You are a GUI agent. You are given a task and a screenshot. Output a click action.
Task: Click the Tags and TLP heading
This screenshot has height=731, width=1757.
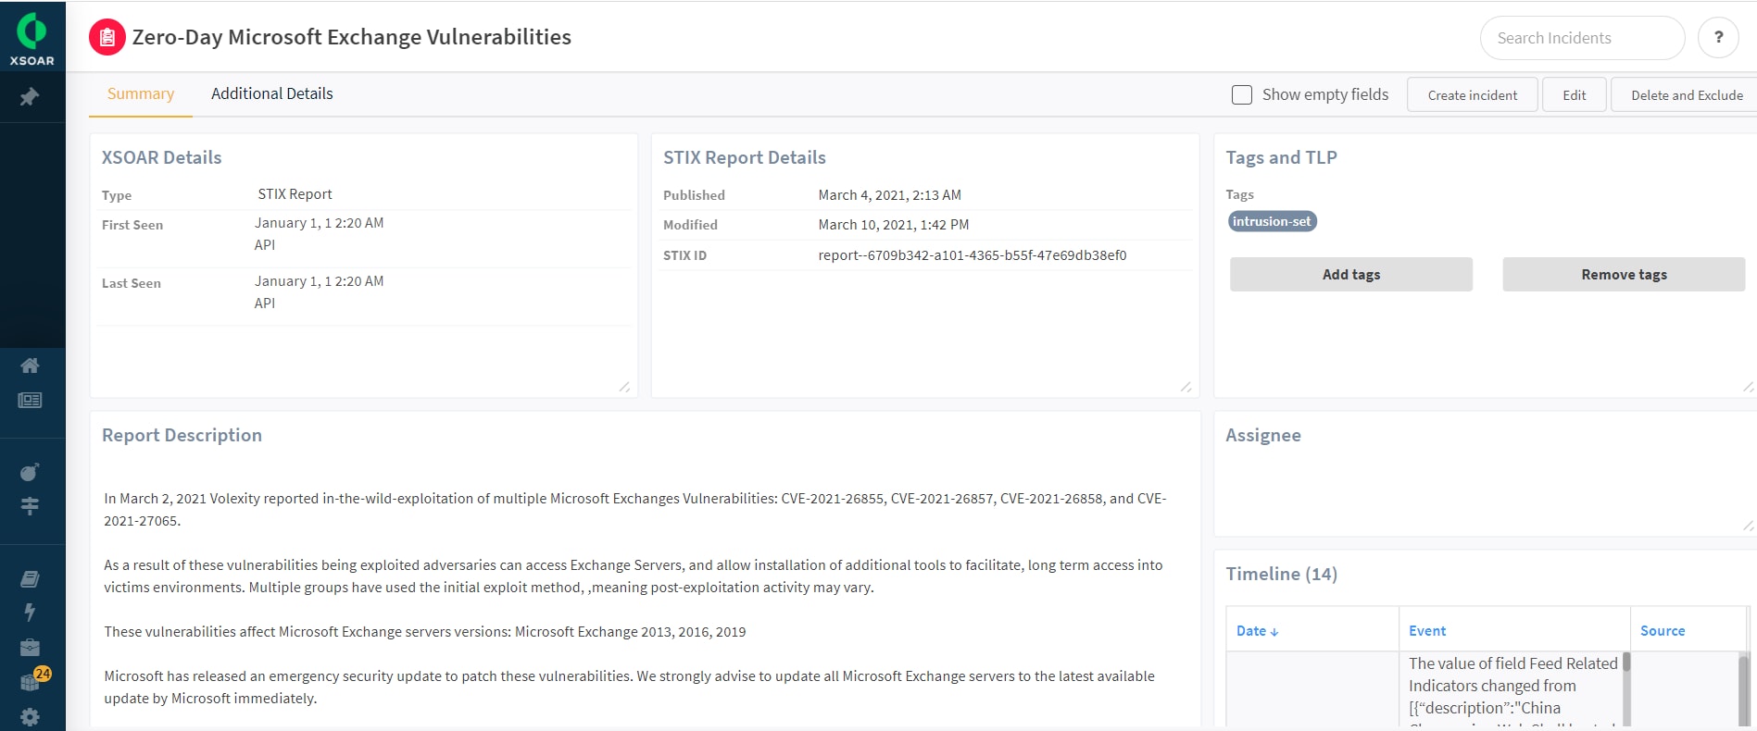[1281, 157]
